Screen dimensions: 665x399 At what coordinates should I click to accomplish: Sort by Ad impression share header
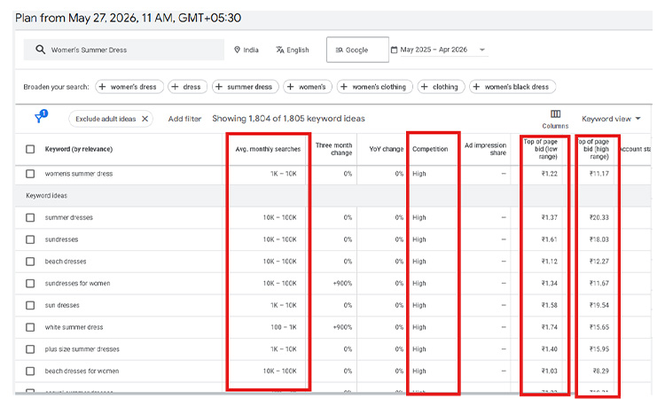point(485,149)
